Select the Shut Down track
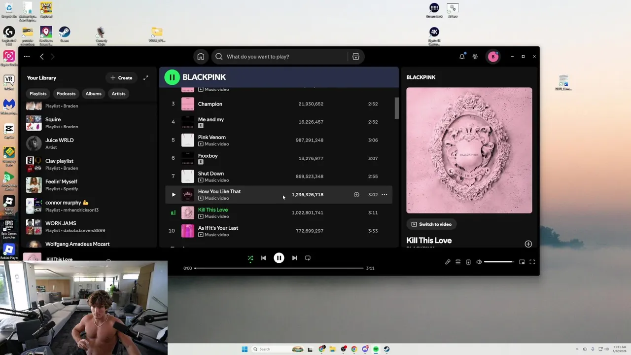631x355 pixels. (x=279, y=177)
